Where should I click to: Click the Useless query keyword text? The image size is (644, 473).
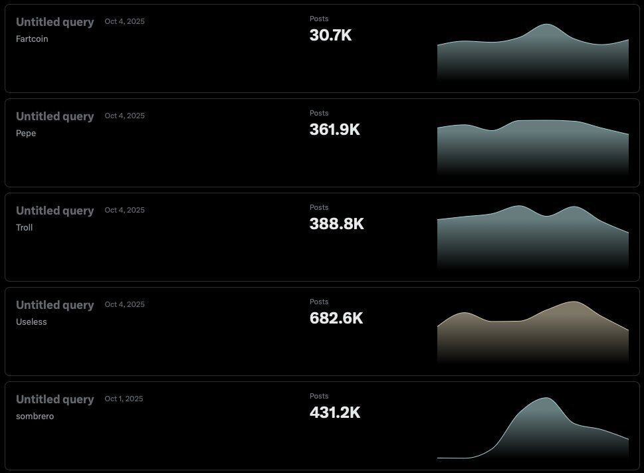click(31, 322)
